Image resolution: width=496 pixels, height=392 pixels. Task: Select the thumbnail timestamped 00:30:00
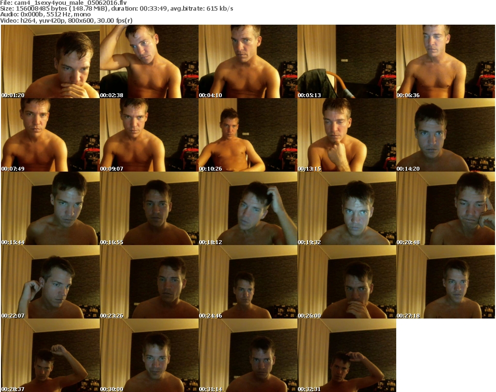[149, 355]
